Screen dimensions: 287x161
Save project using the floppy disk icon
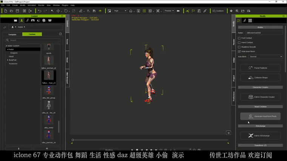(x=17, y=11)
